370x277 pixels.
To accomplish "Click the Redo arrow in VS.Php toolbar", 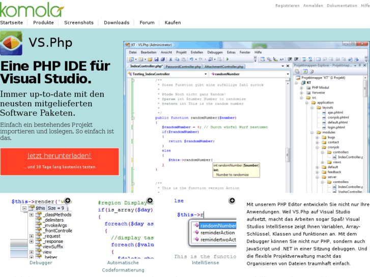I will coord(201,59).
